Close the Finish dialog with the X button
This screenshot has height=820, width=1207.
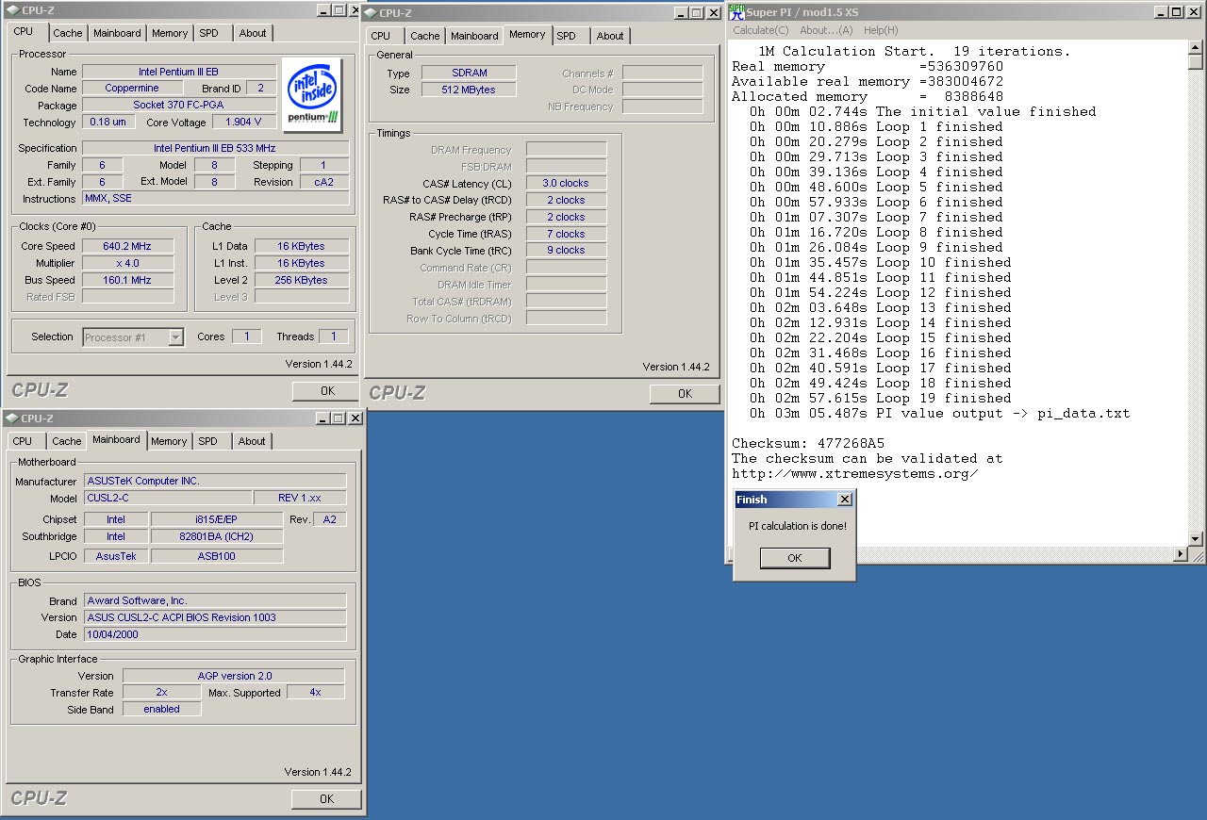pos(844,500)
